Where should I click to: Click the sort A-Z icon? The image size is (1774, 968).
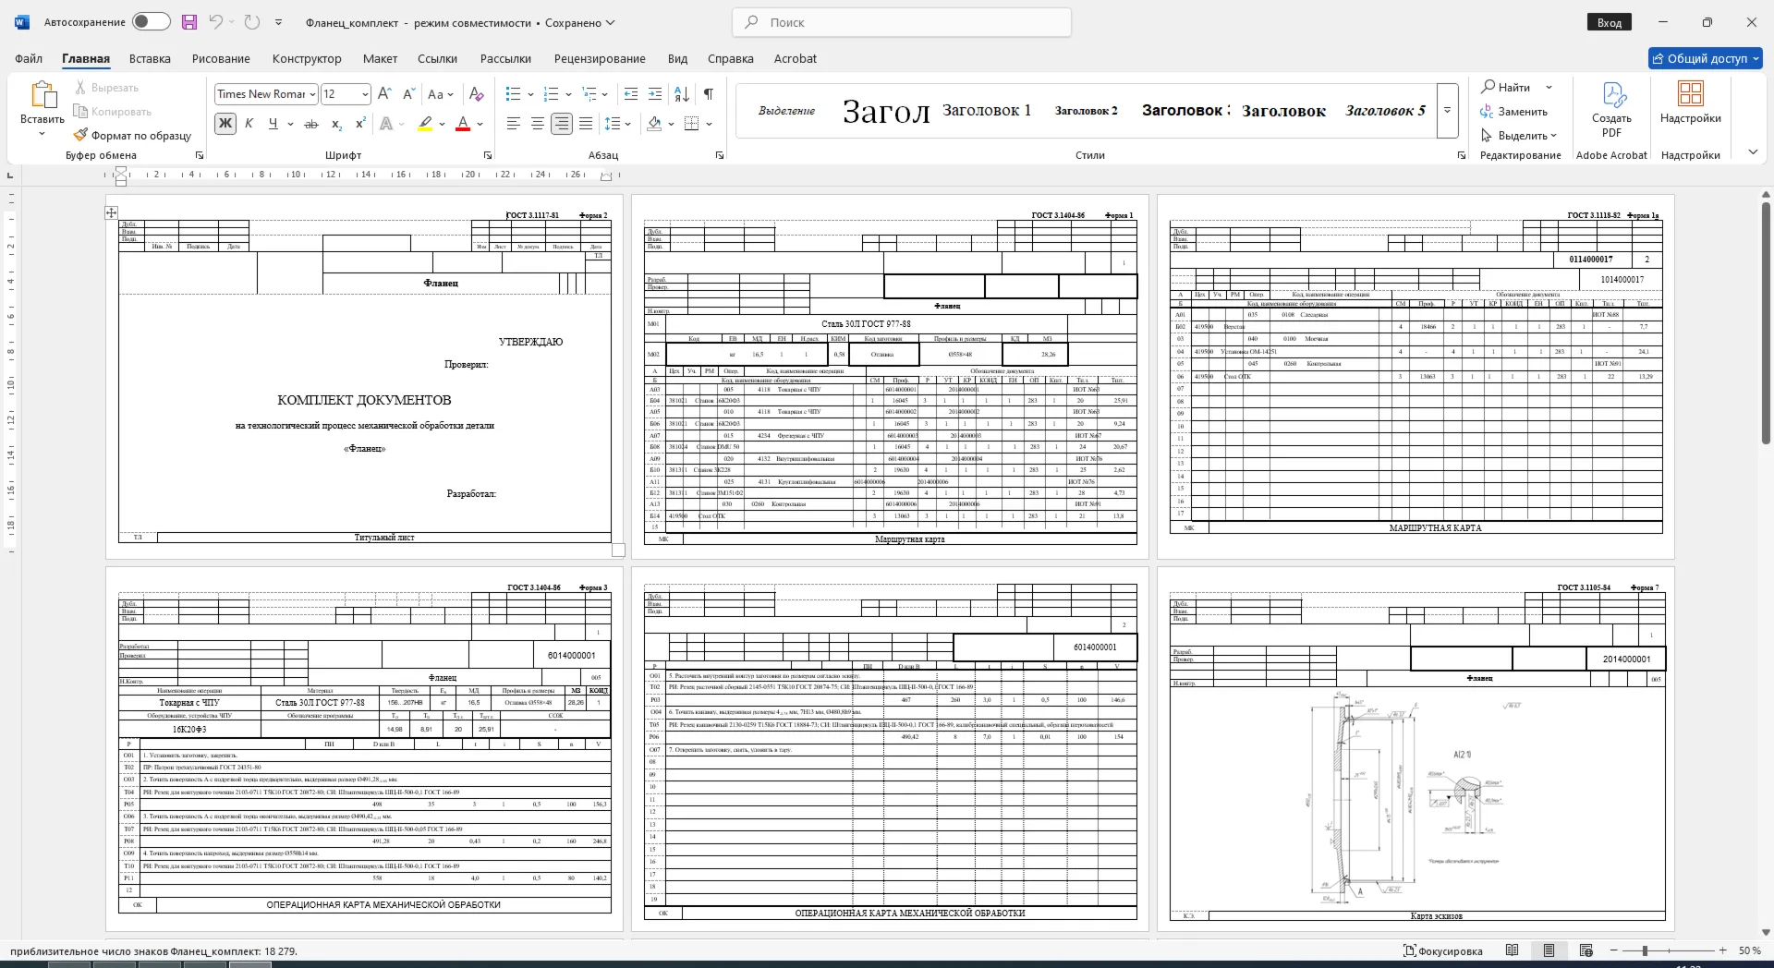point(682,94)
